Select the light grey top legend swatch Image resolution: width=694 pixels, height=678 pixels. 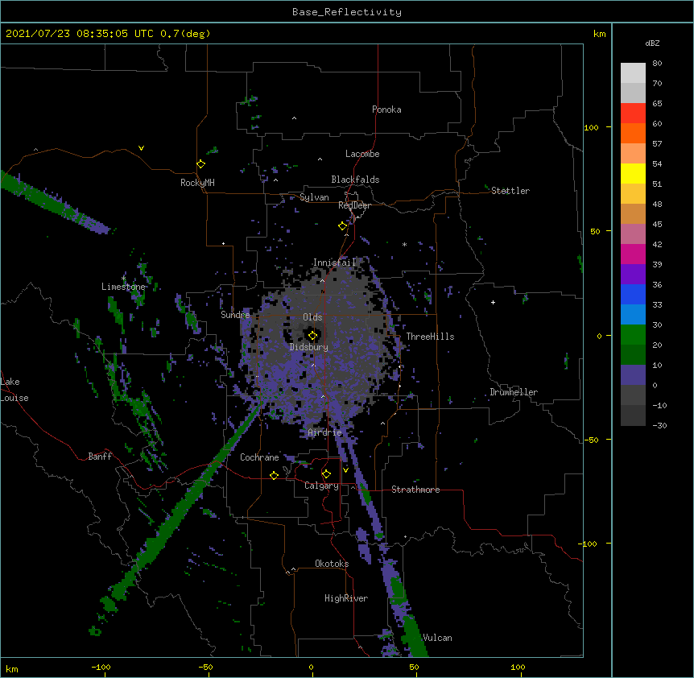point(633,73)
